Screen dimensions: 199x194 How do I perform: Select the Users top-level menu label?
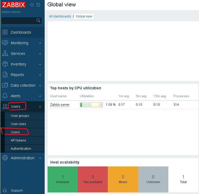pos(16,107)
